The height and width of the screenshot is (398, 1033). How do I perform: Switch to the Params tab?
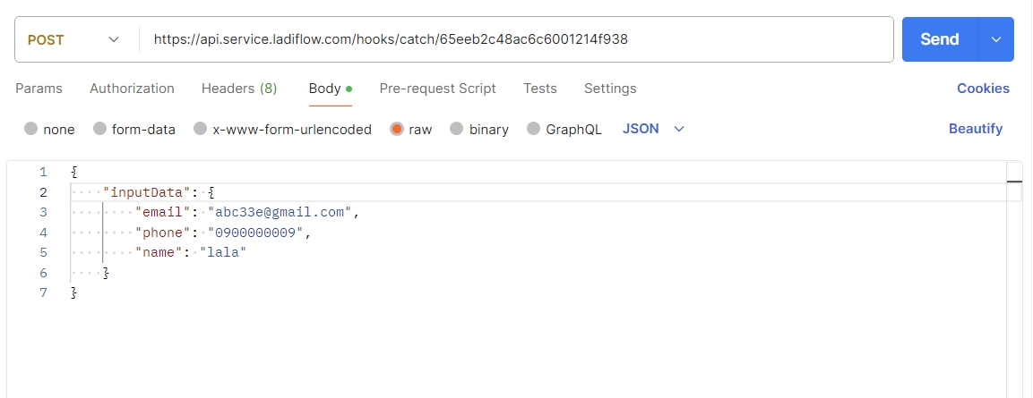pos(39,89)
